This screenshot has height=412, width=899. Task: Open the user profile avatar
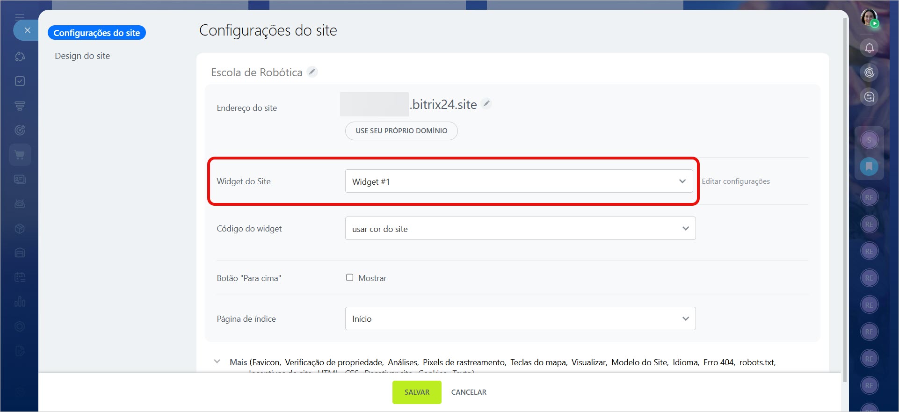[x=869, y=18]
